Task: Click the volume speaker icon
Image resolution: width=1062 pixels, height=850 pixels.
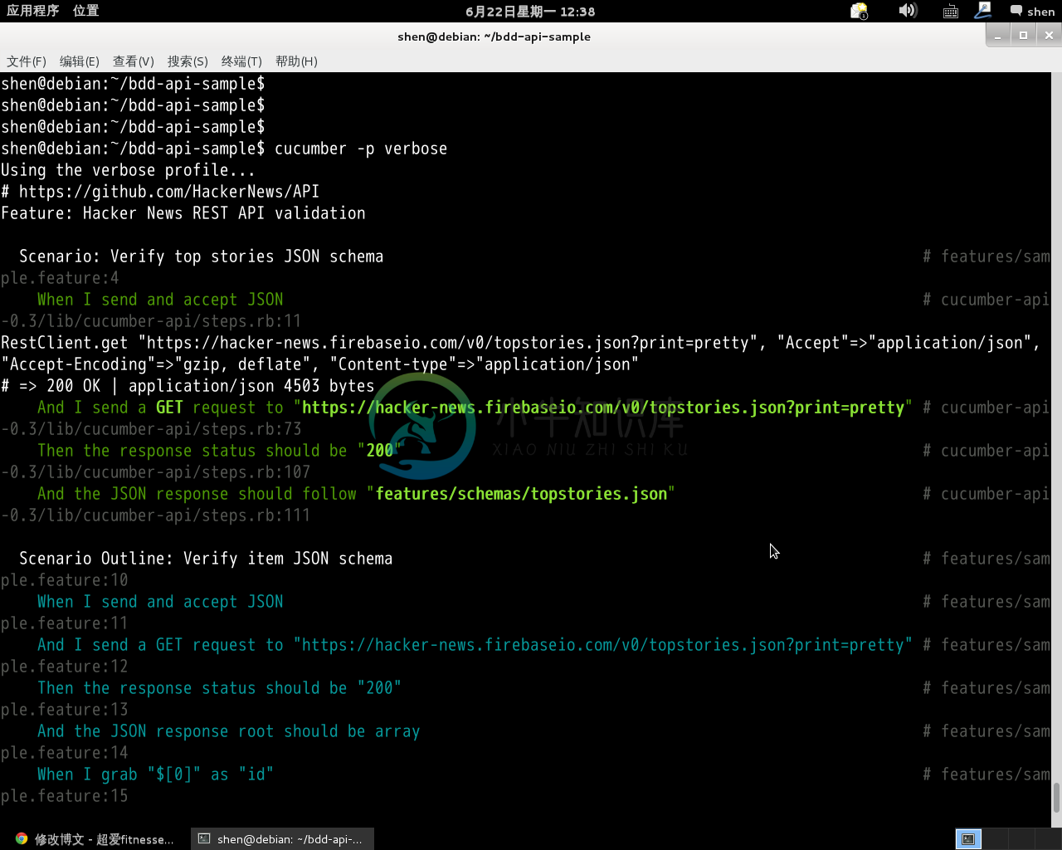Action: tap(908, 11)
